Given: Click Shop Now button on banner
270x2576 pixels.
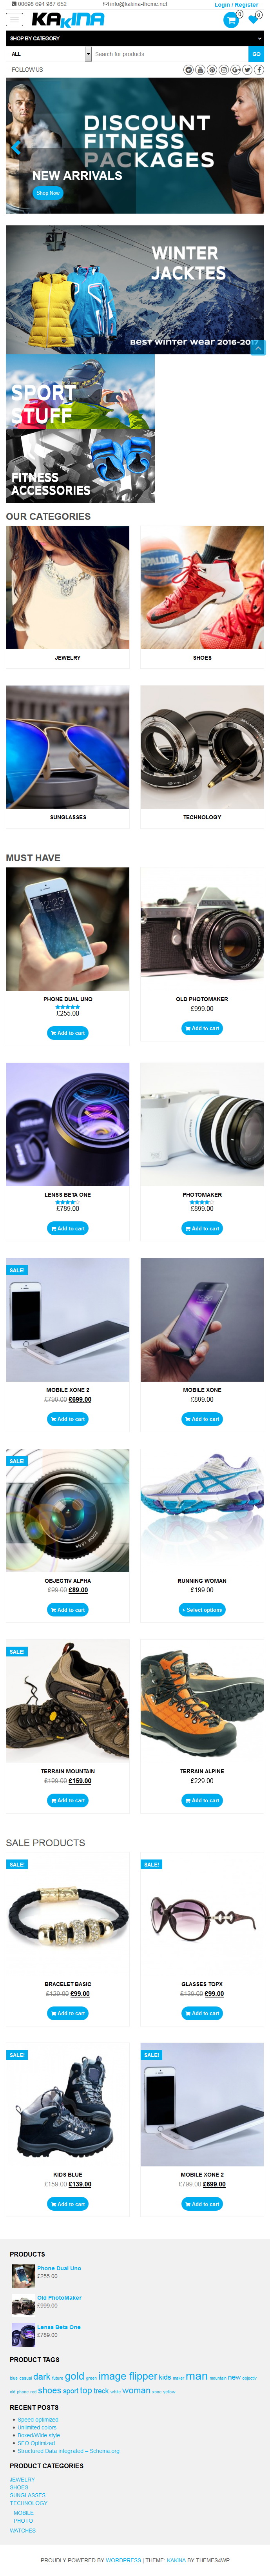Looking at the screenshot, I should tap(48, 193).
